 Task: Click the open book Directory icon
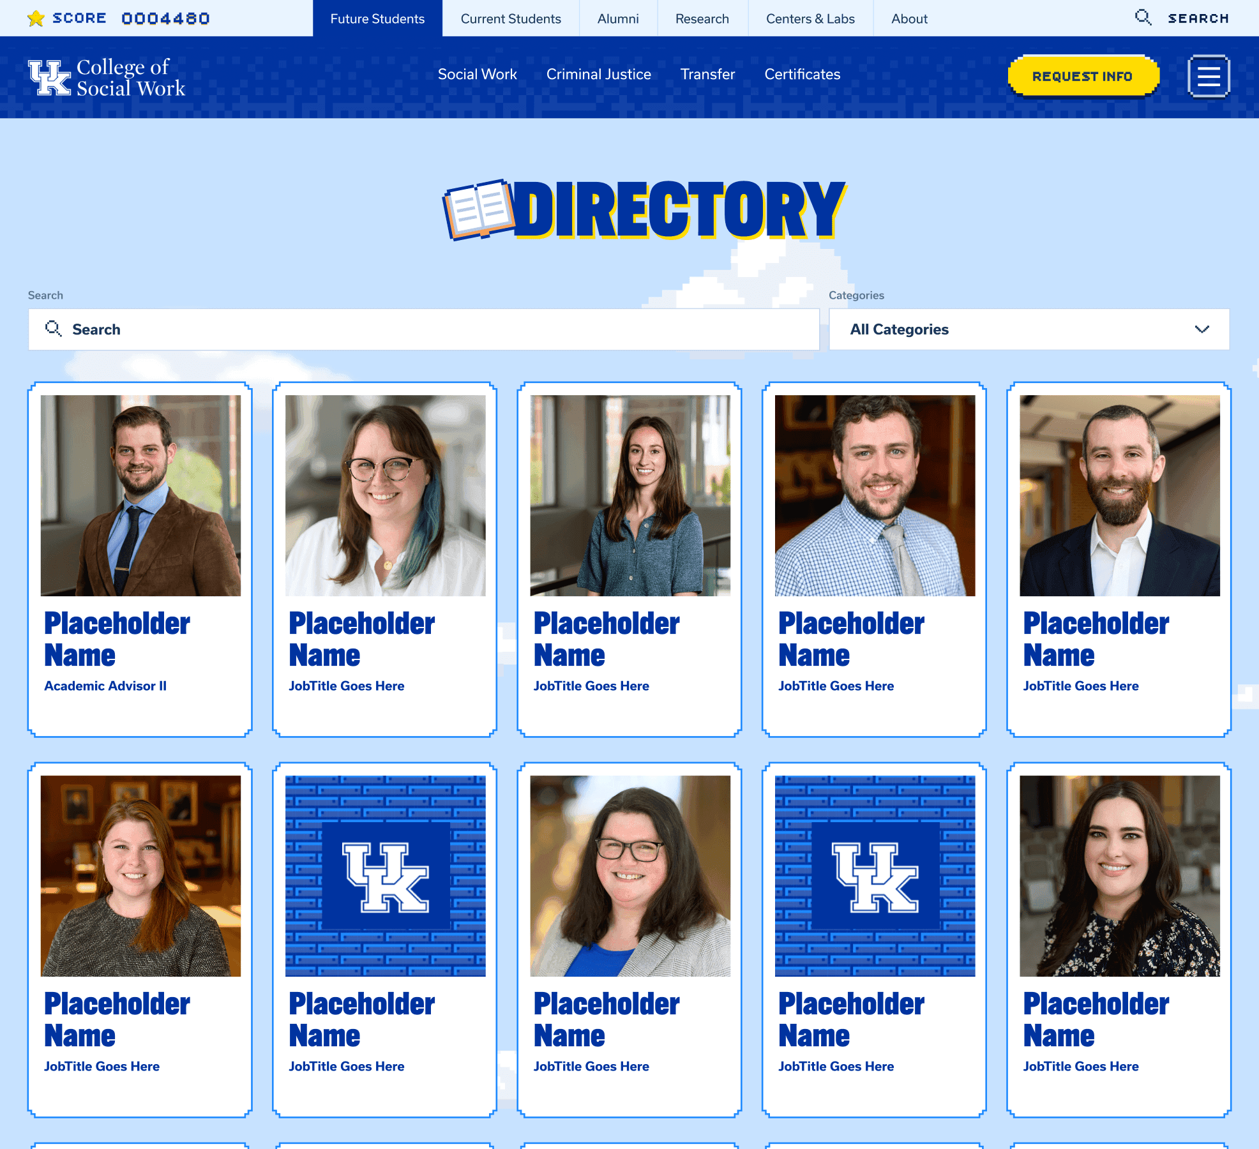478,209
